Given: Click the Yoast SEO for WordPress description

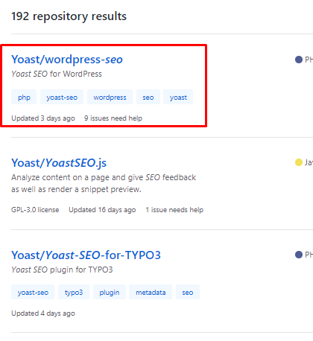Looking at the screenshot, I should coord(57,74).
